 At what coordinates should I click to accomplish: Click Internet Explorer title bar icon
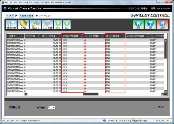click(3, 2)
